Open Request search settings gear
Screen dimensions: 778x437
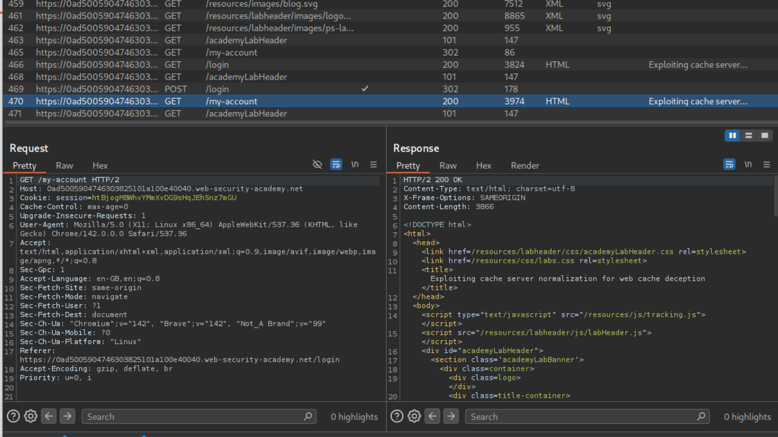pos(31,416)
